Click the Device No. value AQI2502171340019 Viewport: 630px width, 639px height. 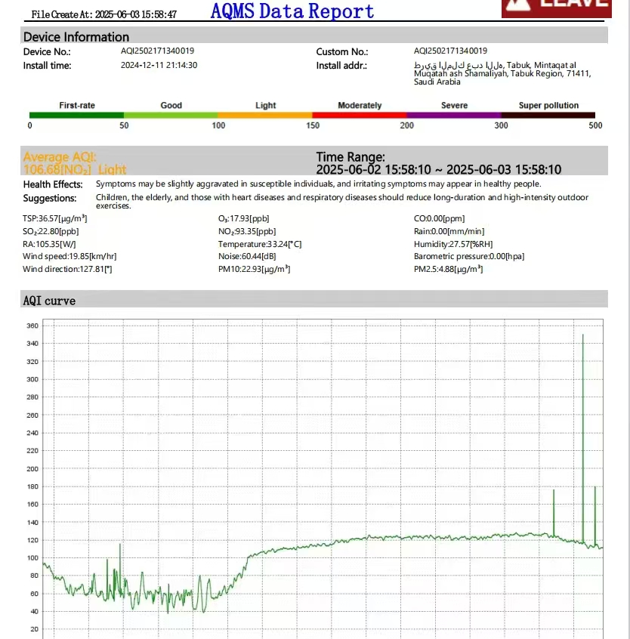pos(157,51)
